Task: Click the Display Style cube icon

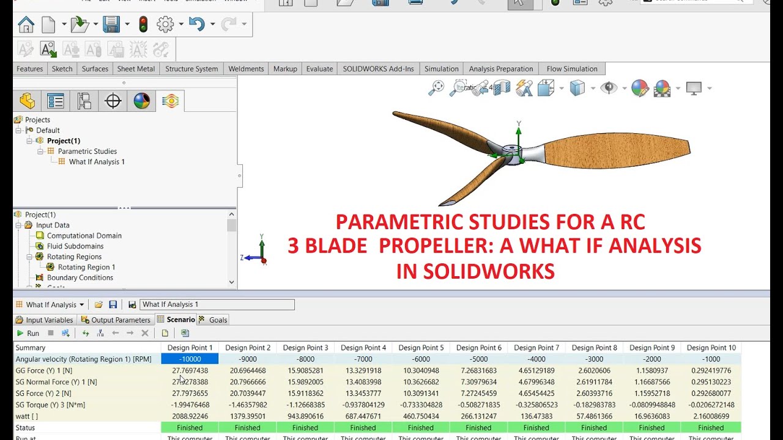Action: (577, 88)
